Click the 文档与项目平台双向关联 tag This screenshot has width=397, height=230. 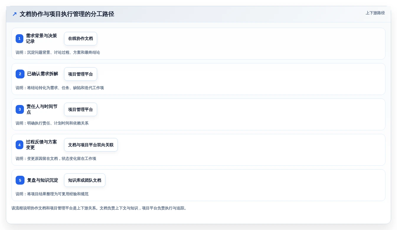coord(91,145)
